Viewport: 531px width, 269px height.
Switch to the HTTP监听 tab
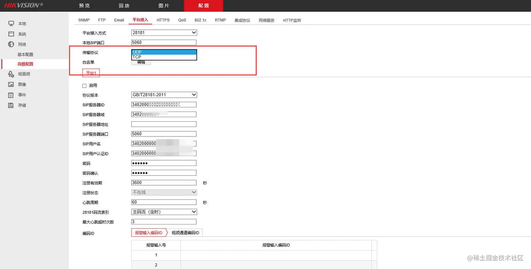point(292,20)
